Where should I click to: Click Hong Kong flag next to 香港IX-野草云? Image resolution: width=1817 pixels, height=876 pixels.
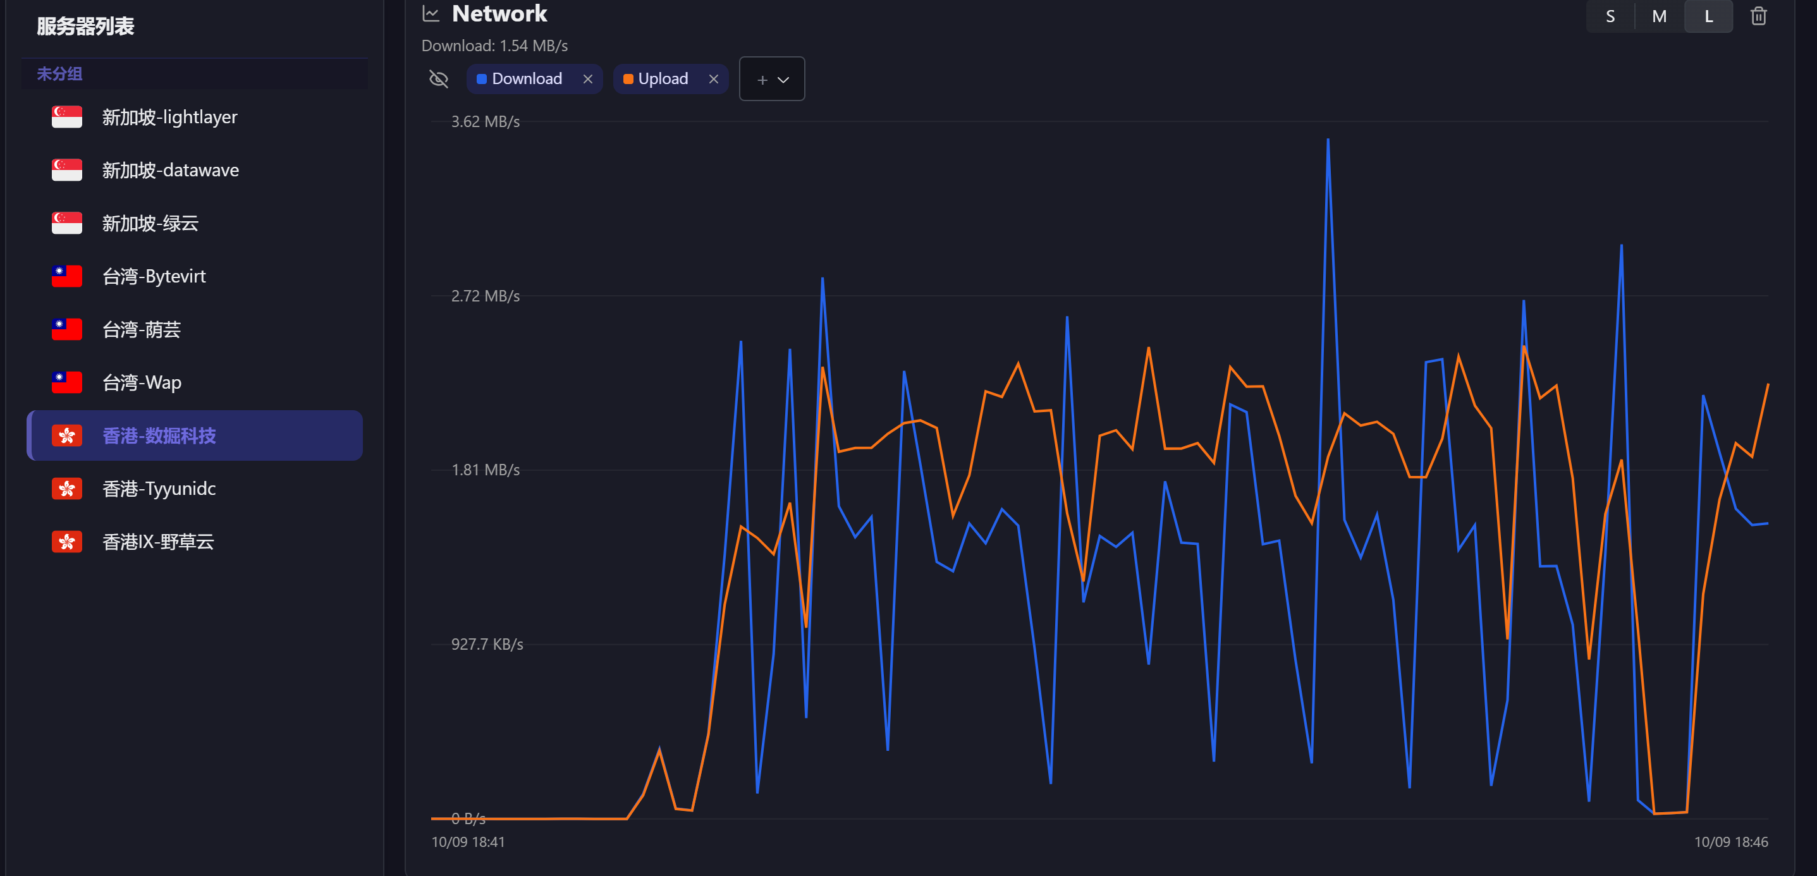point(67,542)
